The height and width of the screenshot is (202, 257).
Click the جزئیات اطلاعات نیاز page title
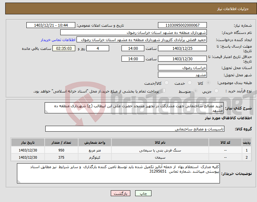click(x=233, y=9)
